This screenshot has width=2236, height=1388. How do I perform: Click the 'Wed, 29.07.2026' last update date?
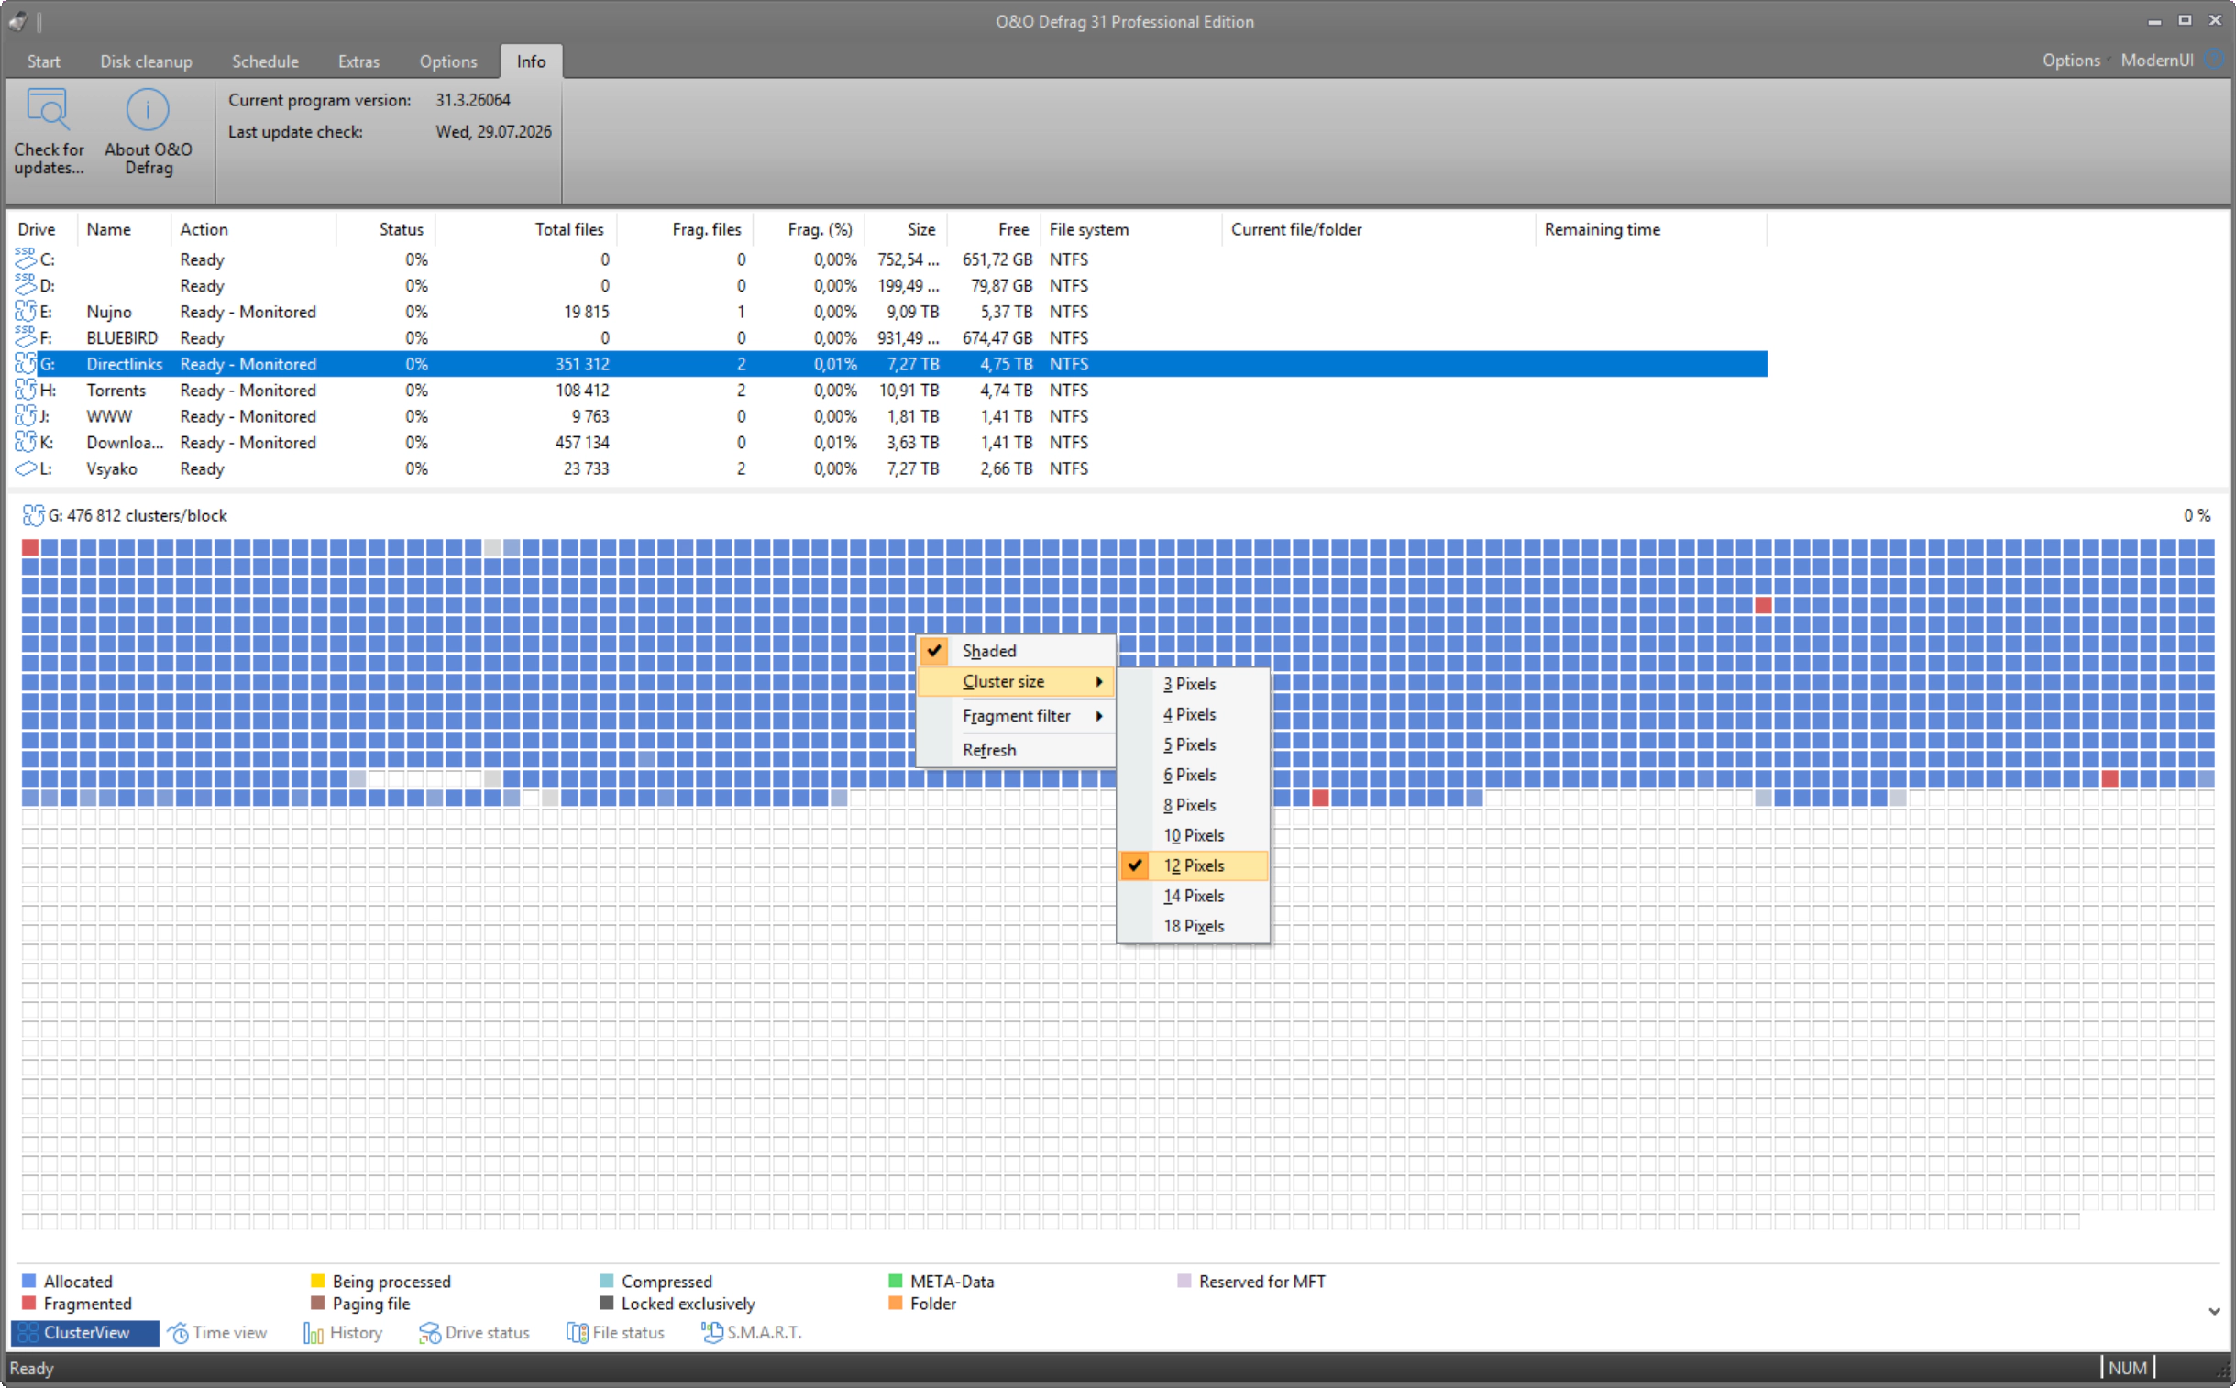pos(494,131)
